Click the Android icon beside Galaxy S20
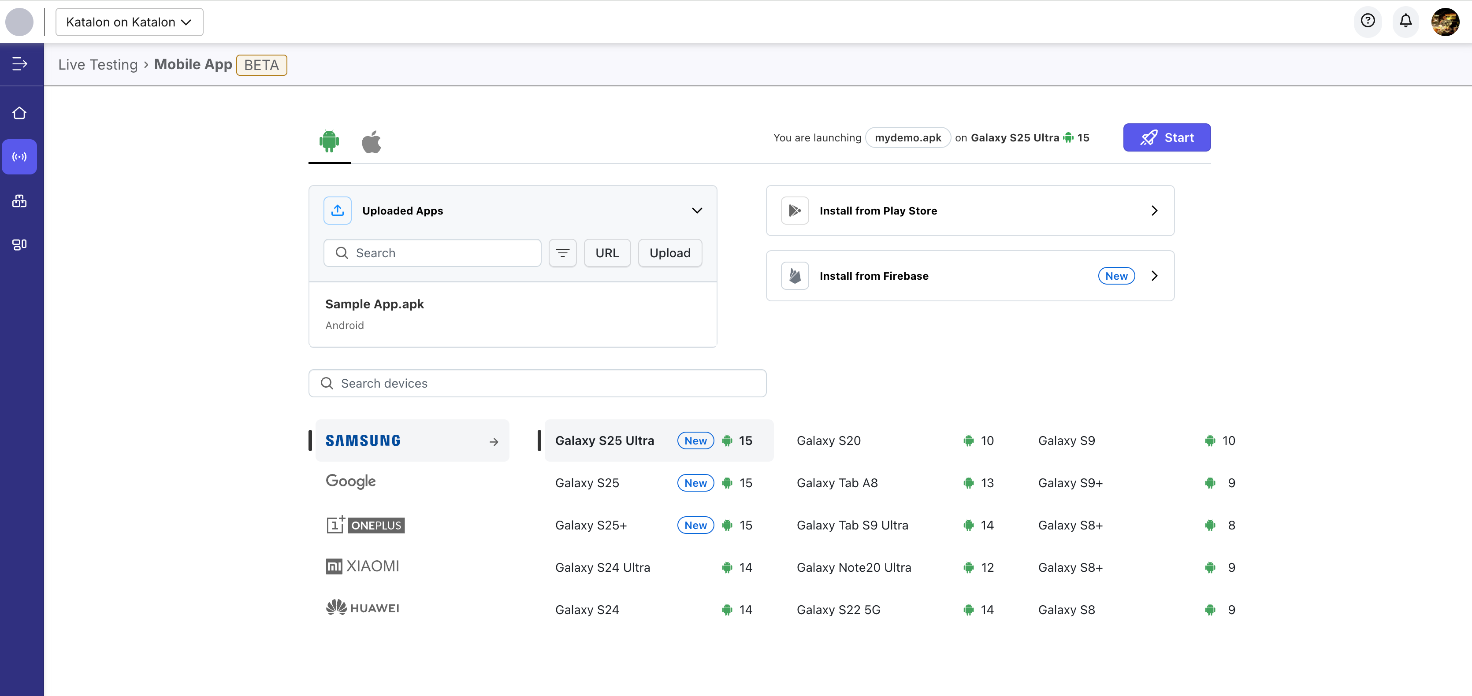1472x696 pixels. (969, 441)
